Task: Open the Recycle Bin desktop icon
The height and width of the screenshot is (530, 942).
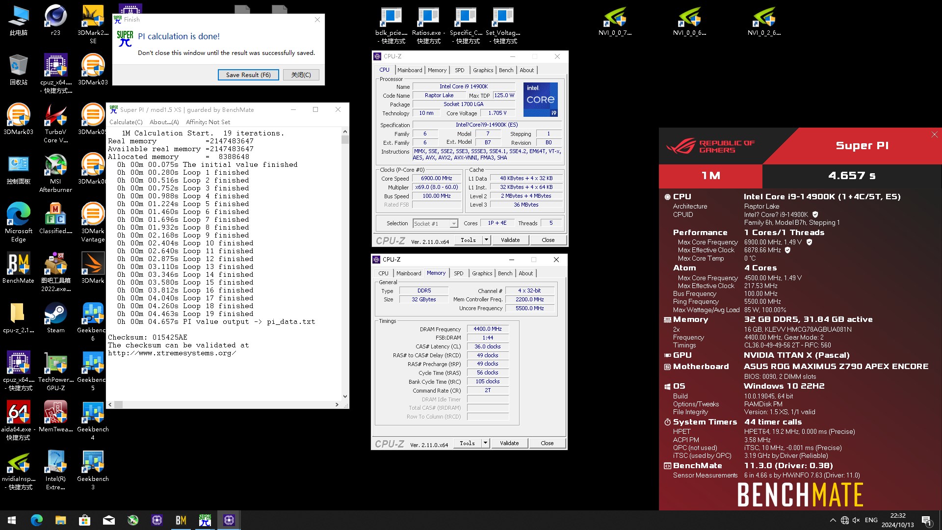Action: pos(18,70)
